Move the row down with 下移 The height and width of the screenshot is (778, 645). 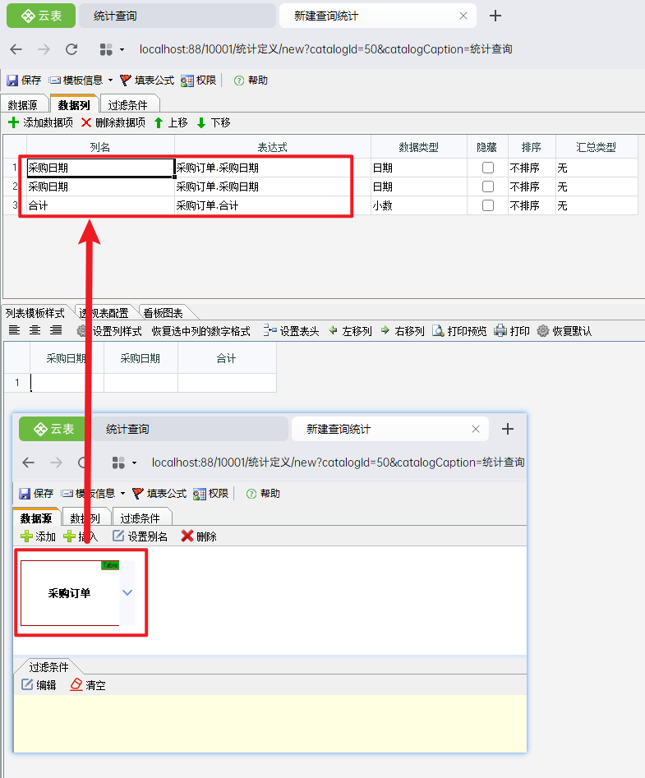(214, 122)
